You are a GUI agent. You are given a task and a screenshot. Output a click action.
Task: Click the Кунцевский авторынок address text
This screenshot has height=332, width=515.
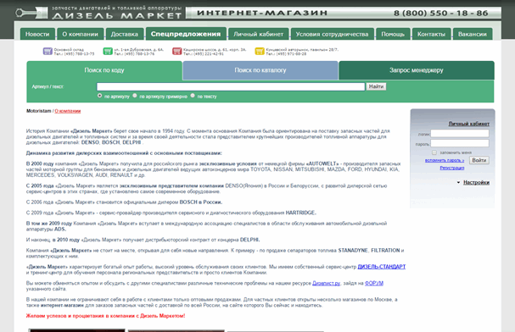coord(302,52)
